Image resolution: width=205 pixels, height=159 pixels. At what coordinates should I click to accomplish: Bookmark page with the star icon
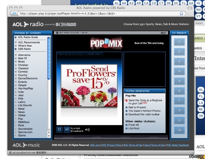point(181,13)
